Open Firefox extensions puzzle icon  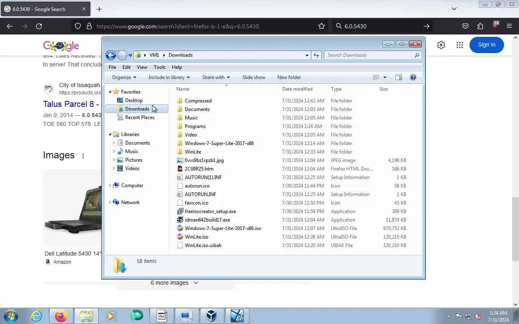click(x=480, y=26)
